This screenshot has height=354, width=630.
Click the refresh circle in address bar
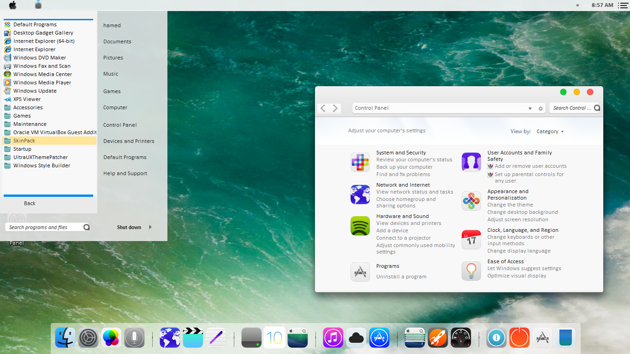pos(541,108)
